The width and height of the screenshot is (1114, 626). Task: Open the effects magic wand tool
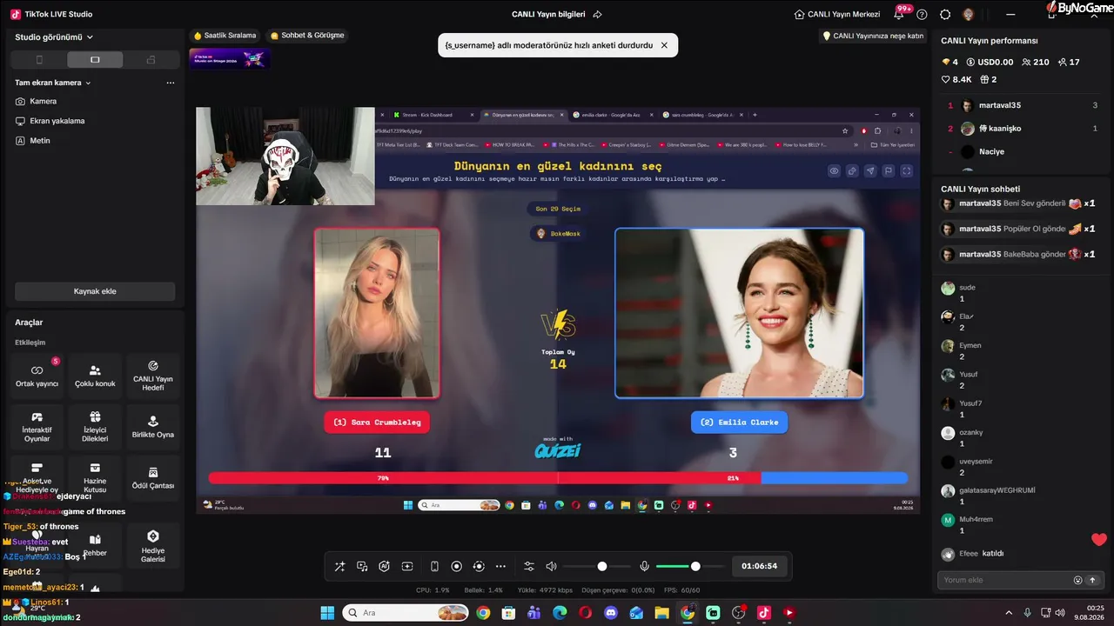point(339,566)
